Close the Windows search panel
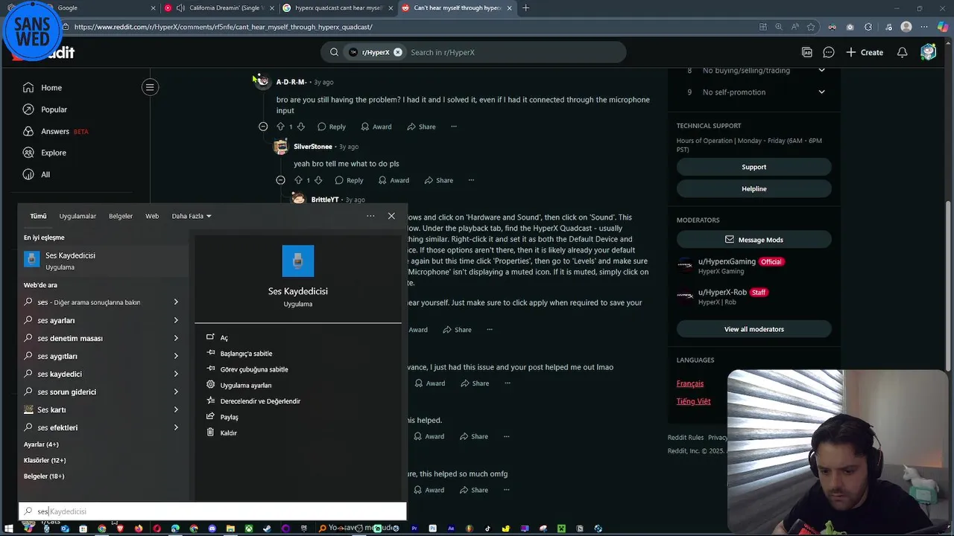The height and width of the screenshot is (536, 954). [x=391, y=216]
